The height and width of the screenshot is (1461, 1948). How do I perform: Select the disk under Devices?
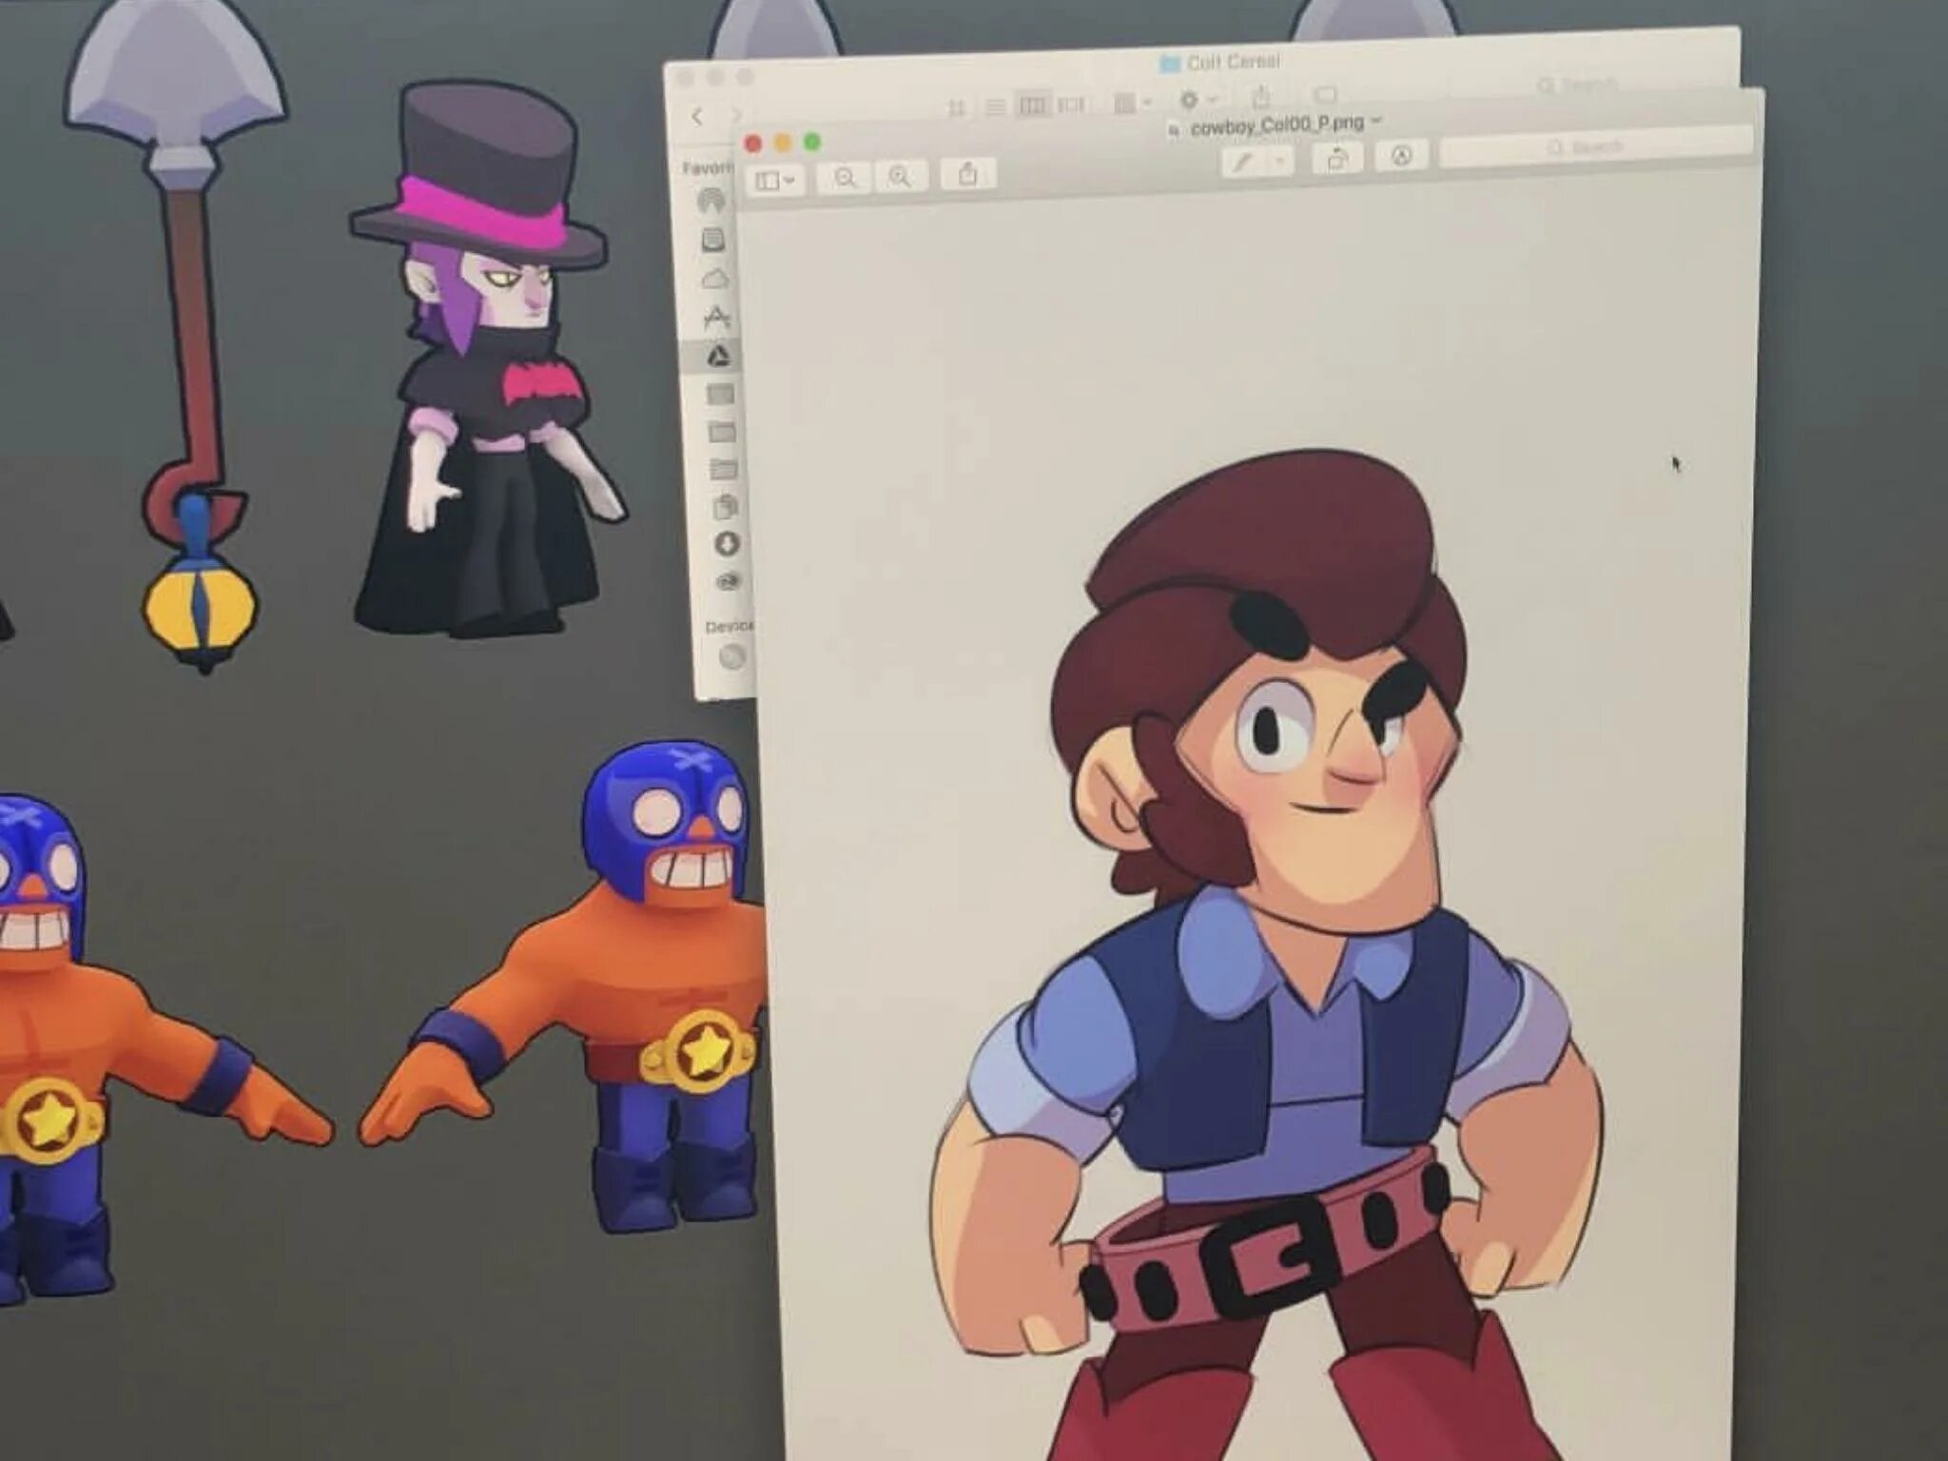coord(732,656)
